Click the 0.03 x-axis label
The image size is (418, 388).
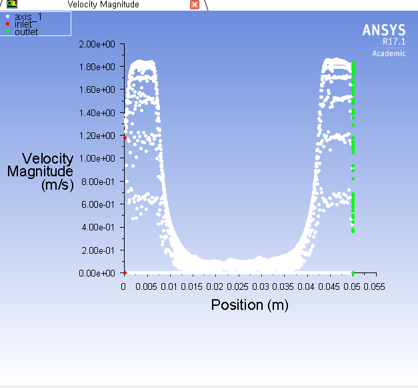click(261, 286)
